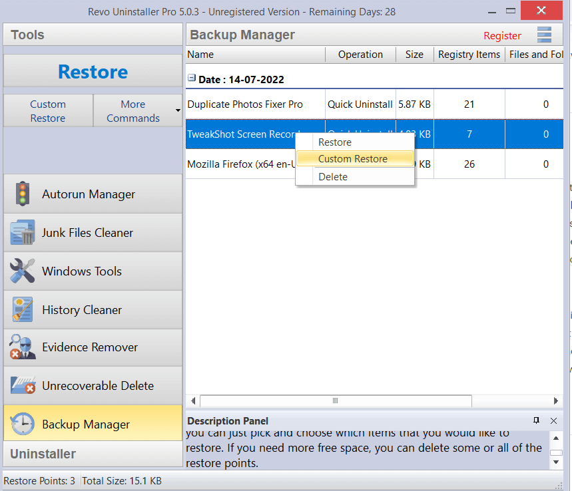Screen dimensions: 572x491
Task: Expand the More Commands dropdown arrow
Action: [x=178, y=110]
